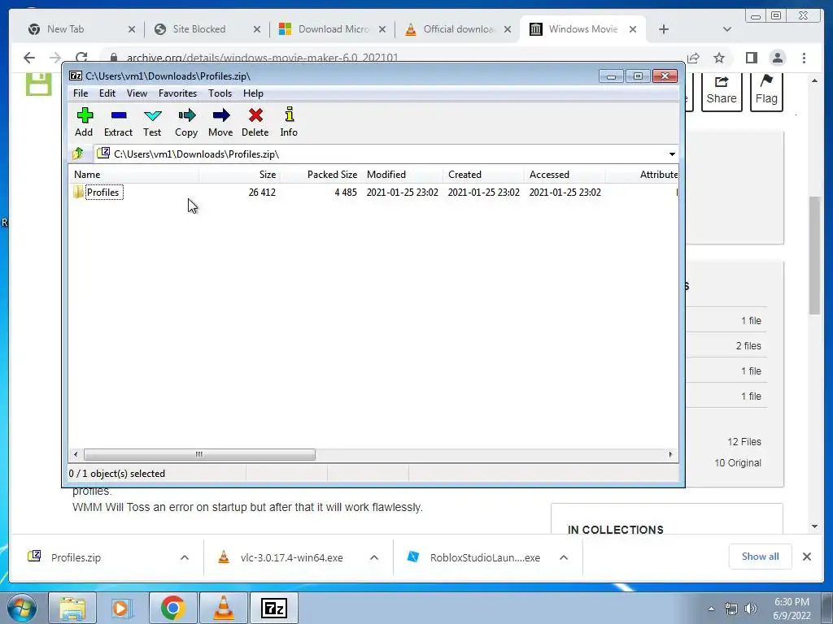This screenshot has width=833, height=624.
Task: Select the Move toolbar icon
Action: [x=220, y=122]
